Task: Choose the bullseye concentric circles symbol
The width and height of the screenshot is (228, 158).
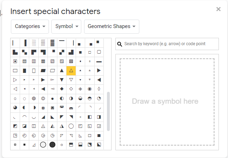Action: (x=43, y=98)
